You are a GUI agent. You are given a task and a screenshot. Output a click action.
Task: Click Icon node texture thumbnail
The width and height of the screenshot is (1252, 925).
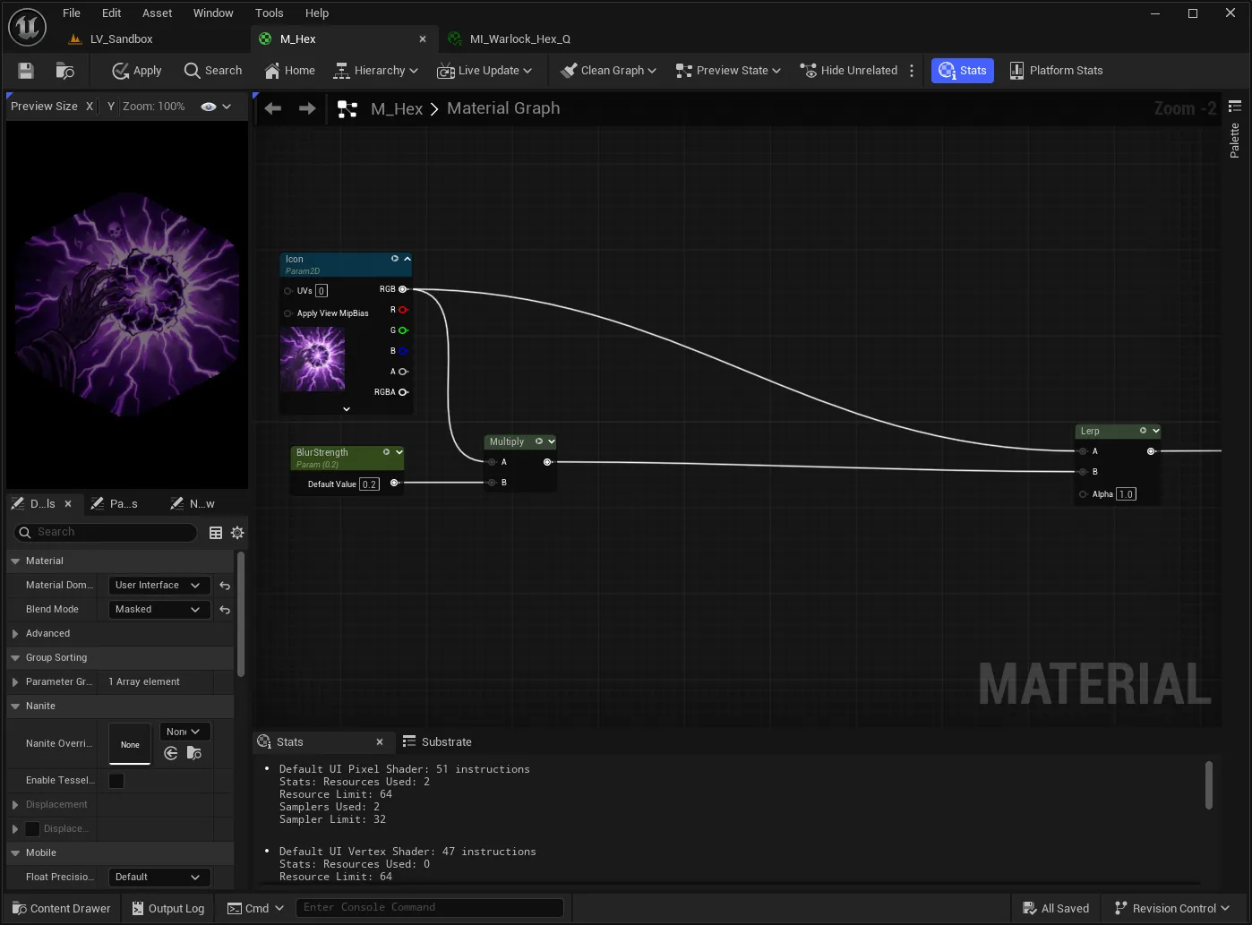click(313, 359)
